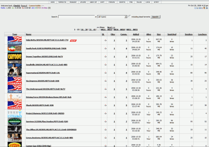Click the Fri Oct 20 4:32 am timestamp
The image size is (209, 147).
click(x=198, y=6)
